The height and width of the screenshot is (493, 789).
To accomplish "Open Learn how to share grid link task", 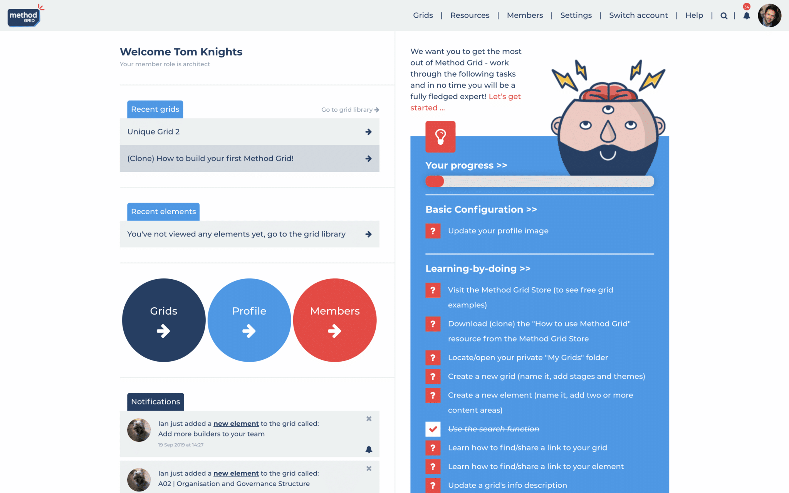I will coord(527,448).
